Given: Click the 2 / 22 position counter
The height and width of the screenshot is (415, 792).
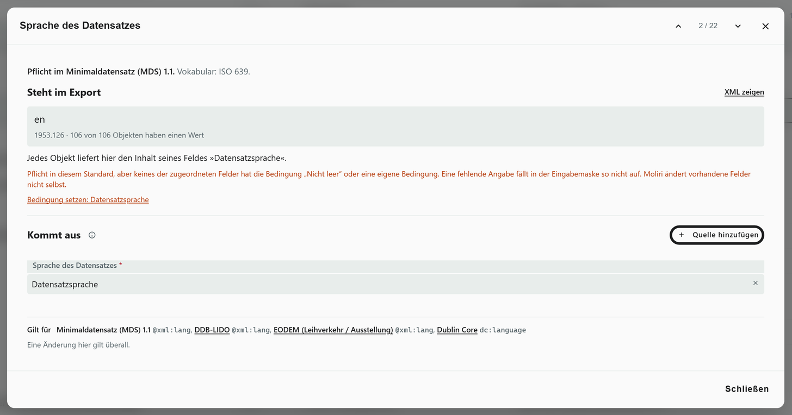Looking at the screenshot, I should [708, 26].
